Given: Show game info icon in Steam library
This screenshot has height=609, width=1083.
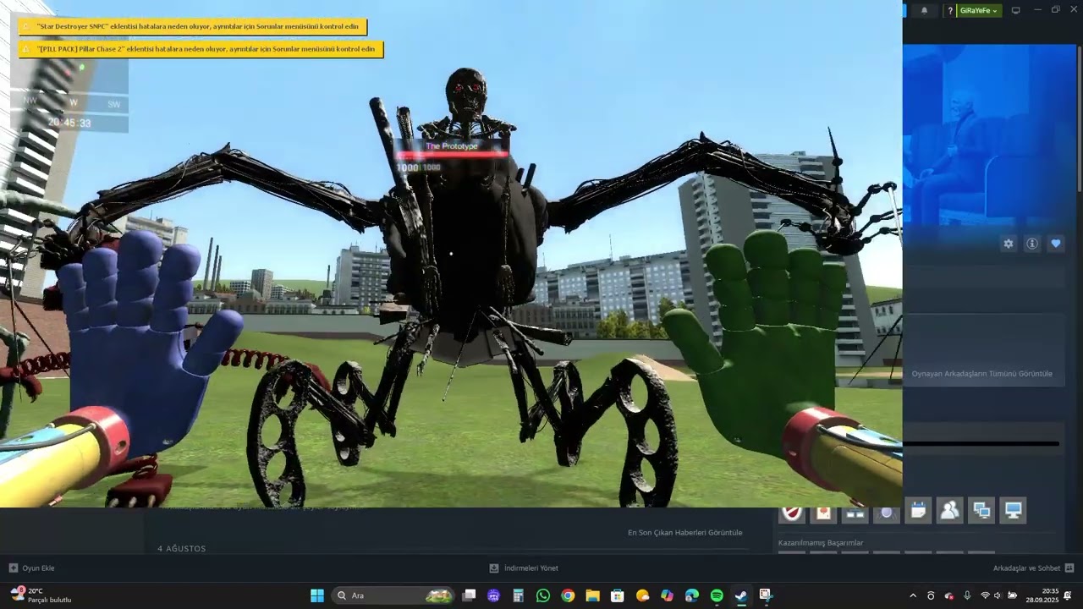Looking at the screenshot, I should tap(1032, 244).
